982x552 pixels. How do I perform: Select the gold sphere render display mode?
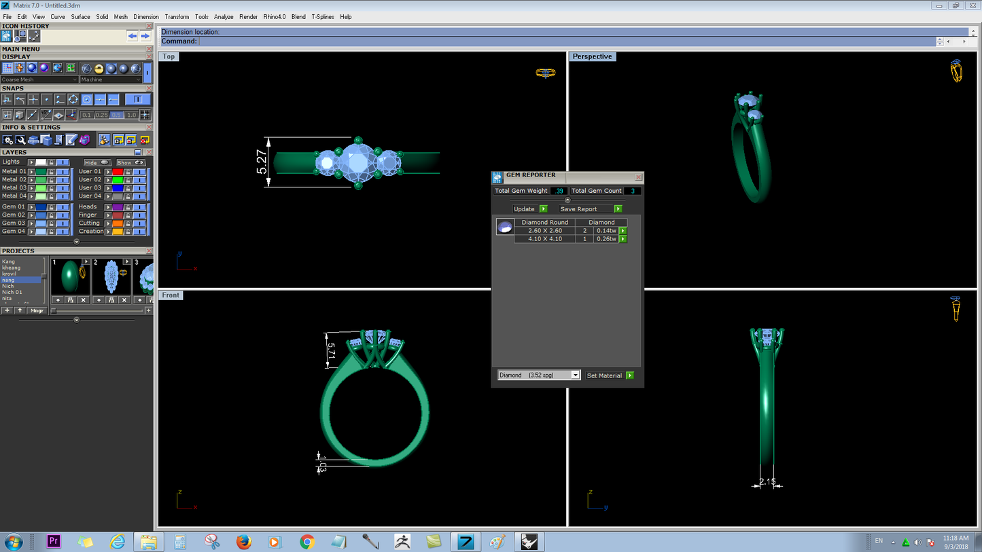(99, 69)
